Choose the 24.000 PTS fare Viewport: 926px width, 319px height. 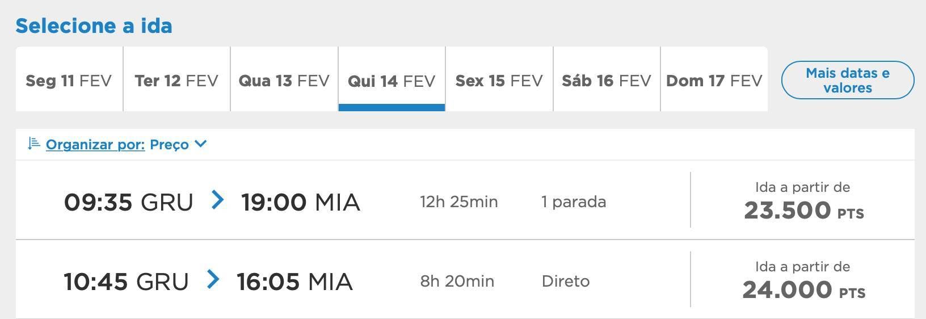(803, 290)
